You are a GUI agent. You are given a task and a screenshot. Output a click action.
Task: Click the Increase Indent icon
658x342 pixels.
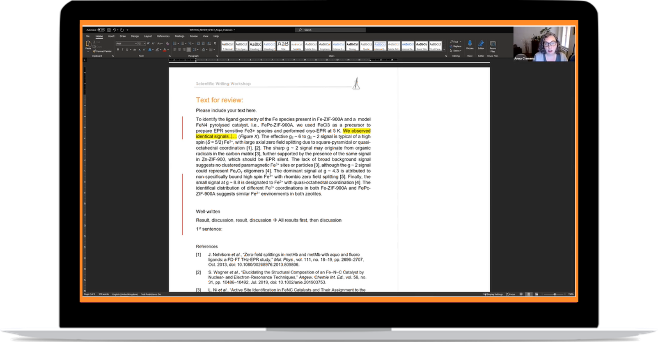point(203,43)
